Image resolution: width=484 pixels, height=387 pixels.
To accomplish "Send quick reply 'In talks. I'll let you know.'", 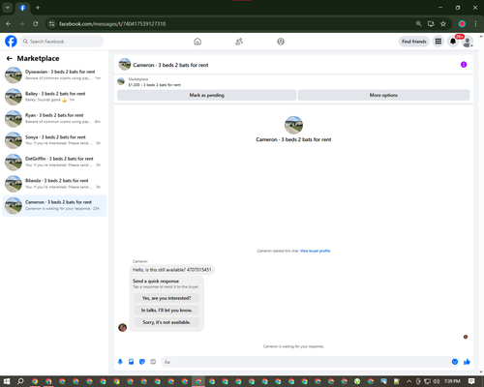I will (166, 311).
